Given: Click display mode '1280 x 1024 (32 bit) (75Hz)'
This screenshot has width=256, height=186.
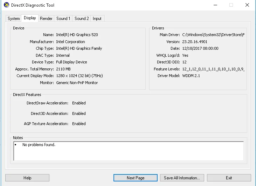Looking at the screenshot, I should click(79, 76).
